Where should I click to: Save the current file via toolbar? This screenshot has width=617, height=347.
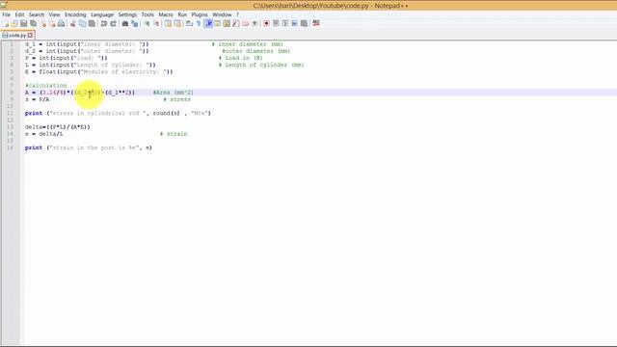[x=23, y=23]
